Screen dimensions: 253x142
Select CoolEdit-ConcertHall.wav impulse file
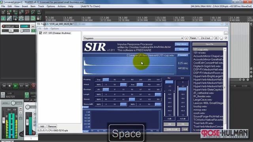click(x=208, y=63)
